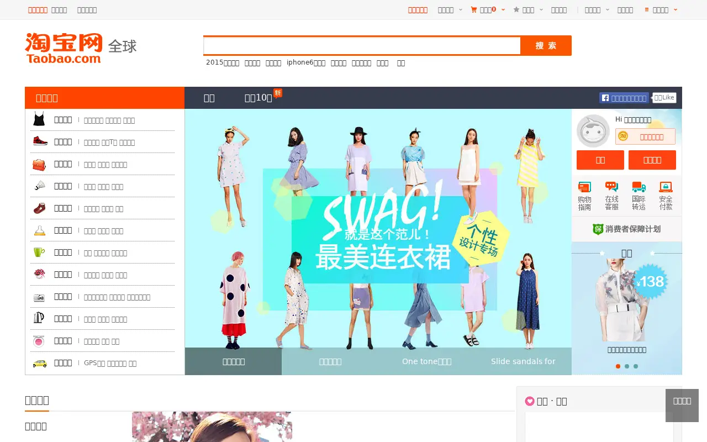Select the 'One tone' banner tab

[426, 361]
